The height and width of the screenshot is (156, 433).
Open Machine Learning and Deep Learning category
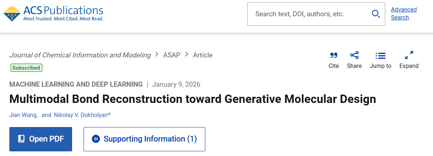[76, 84]
